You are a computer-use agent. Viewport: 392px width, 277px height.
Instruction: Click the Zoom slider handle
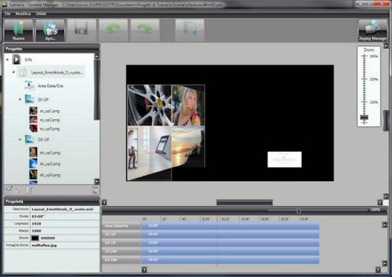(x=364, y=117)
